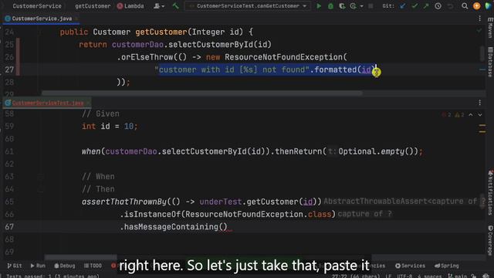Update project with Git blue arrow

point(402,6)
